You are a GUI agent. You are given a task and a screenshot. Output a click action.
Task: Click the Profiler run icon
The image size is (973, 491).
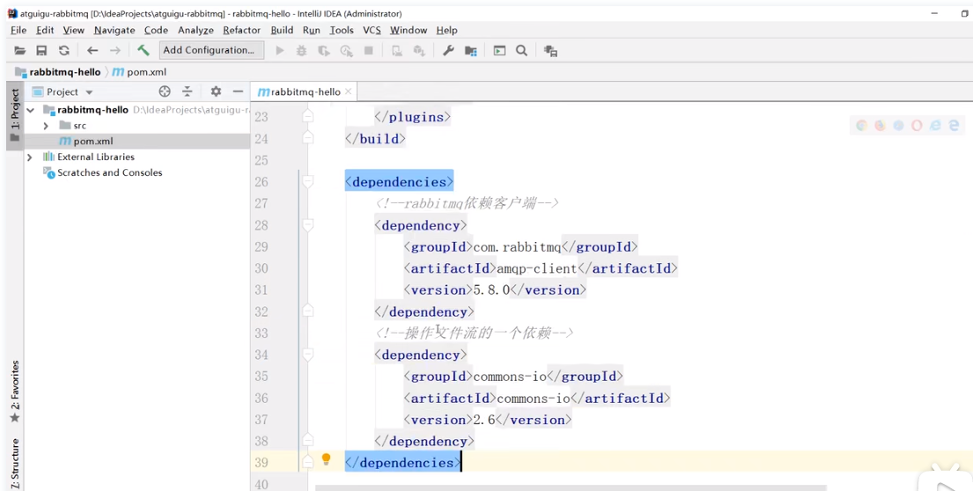coord(346,50)
